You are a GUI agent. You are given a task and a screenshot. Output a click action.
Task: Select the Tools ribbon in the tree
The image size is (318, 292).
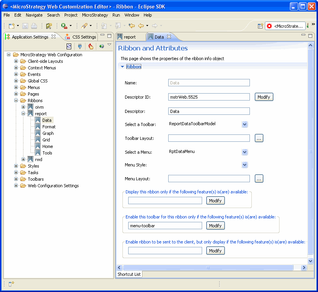click(47, 153)
